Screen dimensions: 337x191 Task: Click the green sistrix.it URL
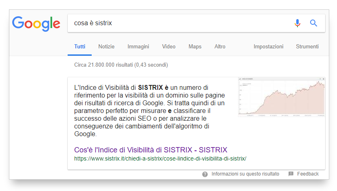(160, 158)
